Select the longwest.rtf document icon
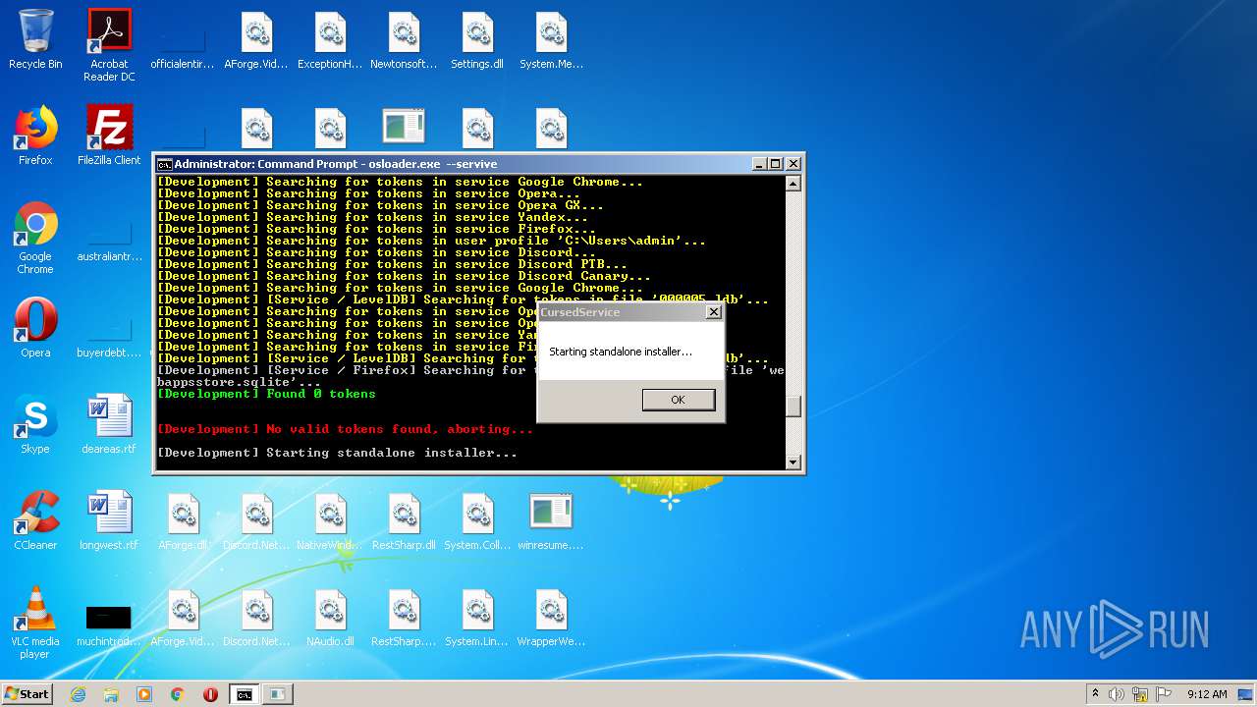The height and width of the screenshot is (707, 1257). [x=109, y=520]
